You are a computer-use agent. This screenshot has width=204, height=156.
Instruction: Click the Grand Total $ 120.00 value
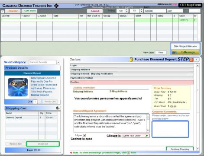pos(172,106)
